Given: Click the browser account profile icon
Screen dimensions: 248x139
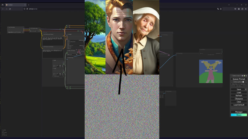Looking at the screenshot, I should pyautogui.click(x=239, y=9).
